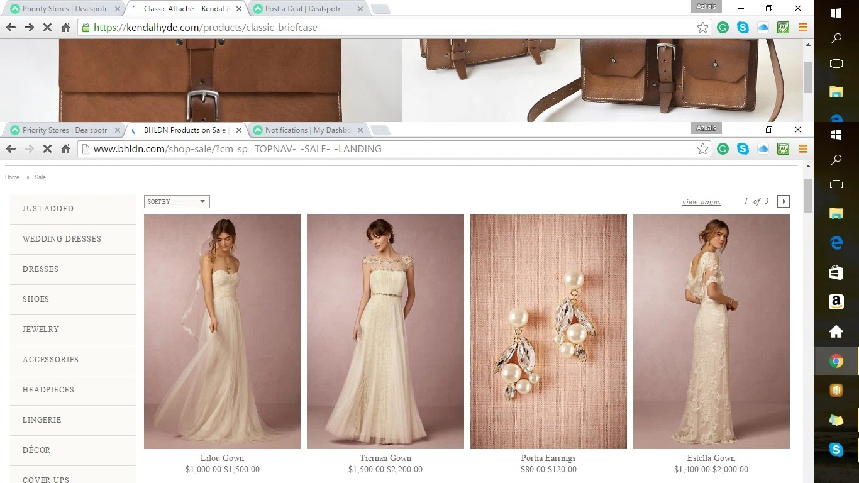The height and width of the screenshot is (483, 859).
Task: Click cloud extension icon in Kendal Hyde window
Action: (763, 27)
